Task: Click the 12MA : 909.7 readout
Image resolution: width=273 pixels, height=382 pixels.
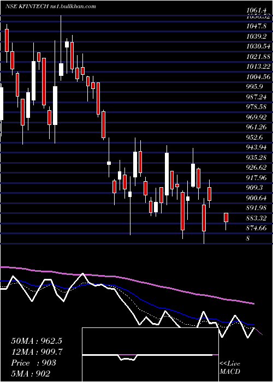Action: (x=37, y=352)
